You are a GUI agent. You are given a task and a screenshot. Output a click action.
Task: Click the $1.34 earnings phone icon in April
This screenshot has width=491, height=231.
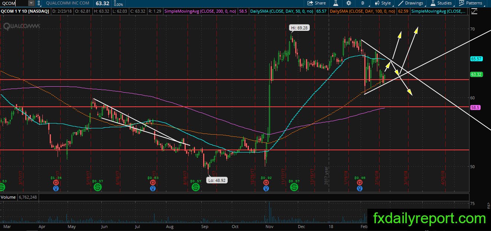[55, 183]
